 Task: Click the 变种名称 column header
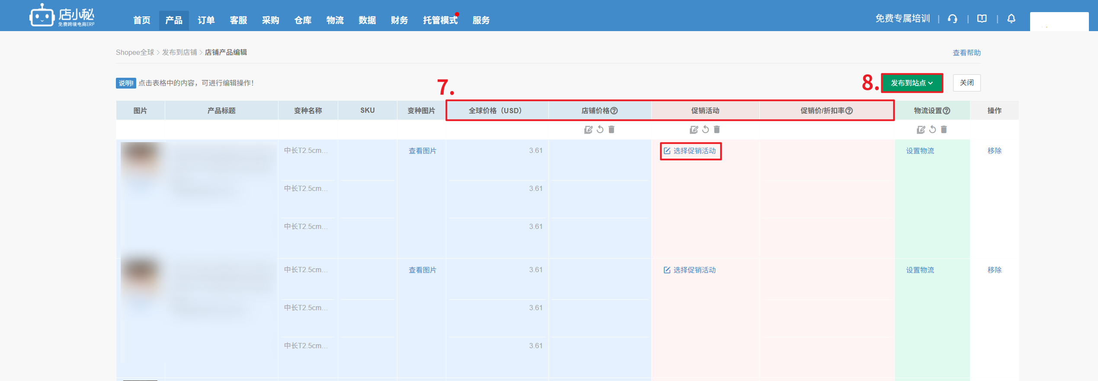pos(308,111)
